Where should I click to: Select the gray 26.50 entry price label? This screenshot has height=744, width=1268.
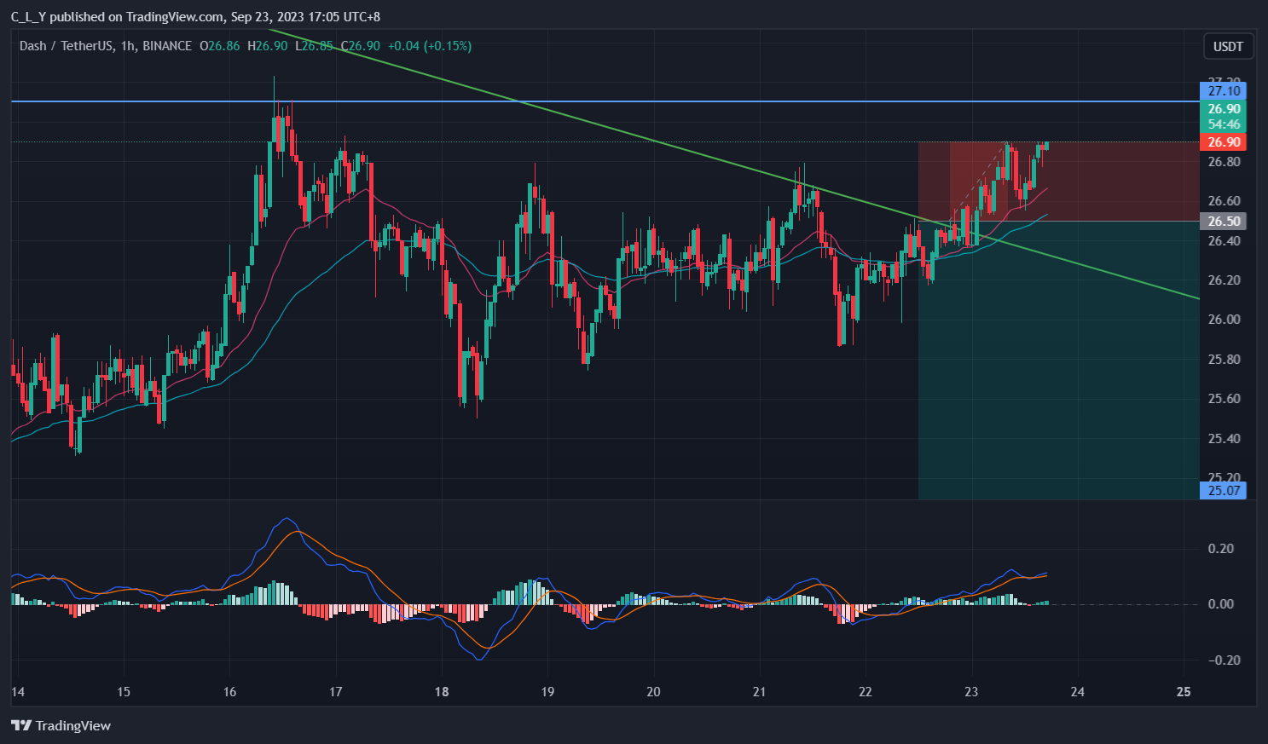(1224, 221)
